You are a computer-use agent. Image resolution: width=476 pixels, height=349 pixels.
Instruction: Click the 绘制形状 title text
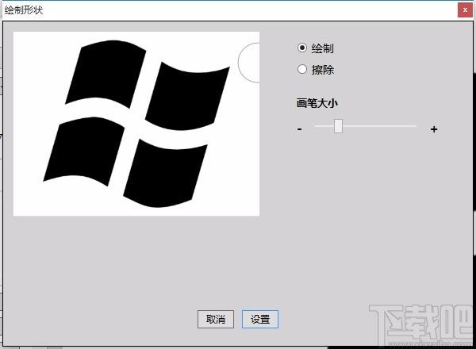tap(24, 10)
